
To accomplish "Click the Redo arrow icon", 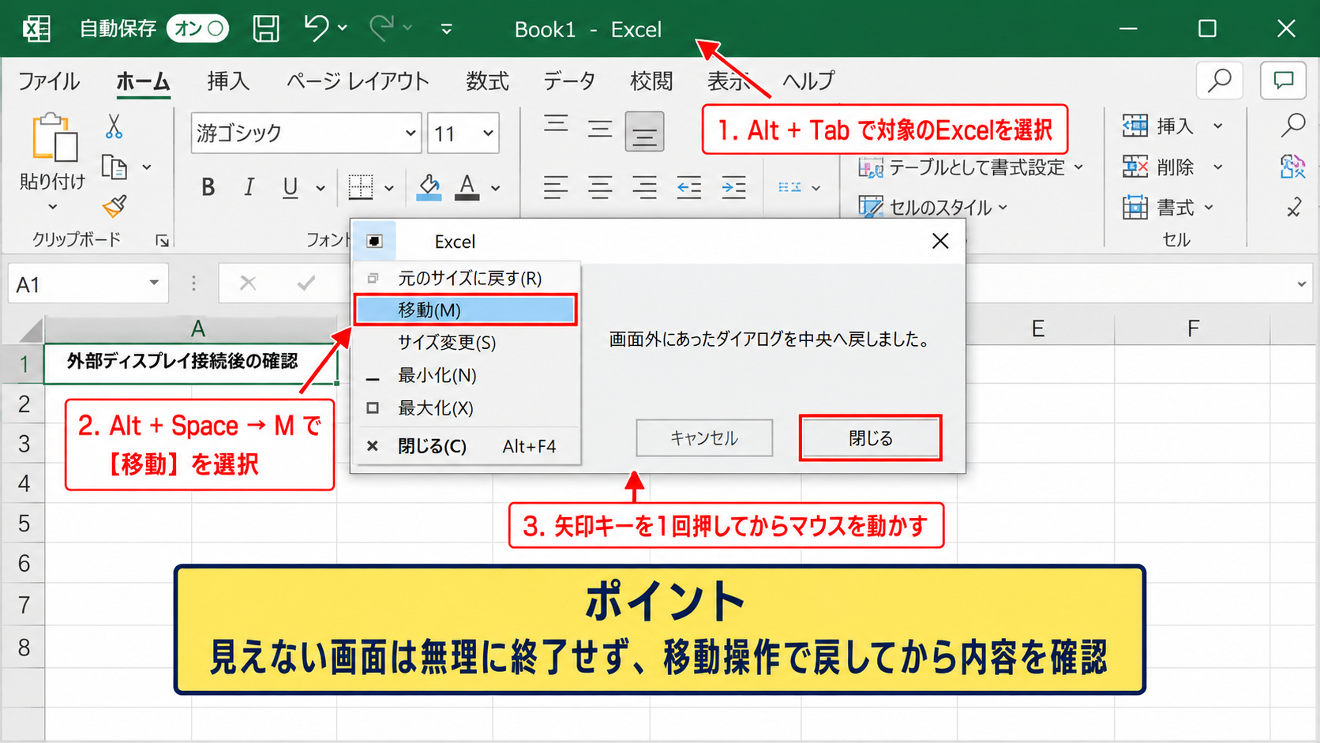I will pos(381,28).
